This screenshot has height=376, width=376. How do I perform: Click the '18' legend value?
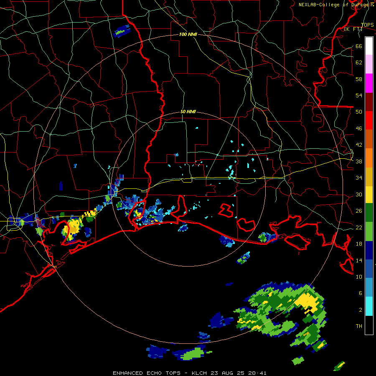358,244
